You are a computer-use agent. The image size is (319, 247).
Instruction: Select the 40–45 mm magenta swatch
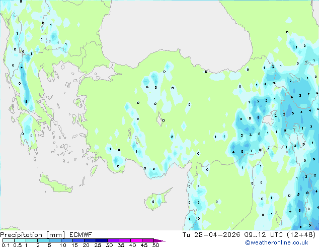tap(136, 240)
